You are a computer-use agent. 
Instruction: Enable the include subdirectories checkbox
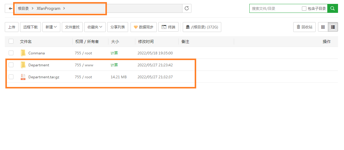pos(304,9)
